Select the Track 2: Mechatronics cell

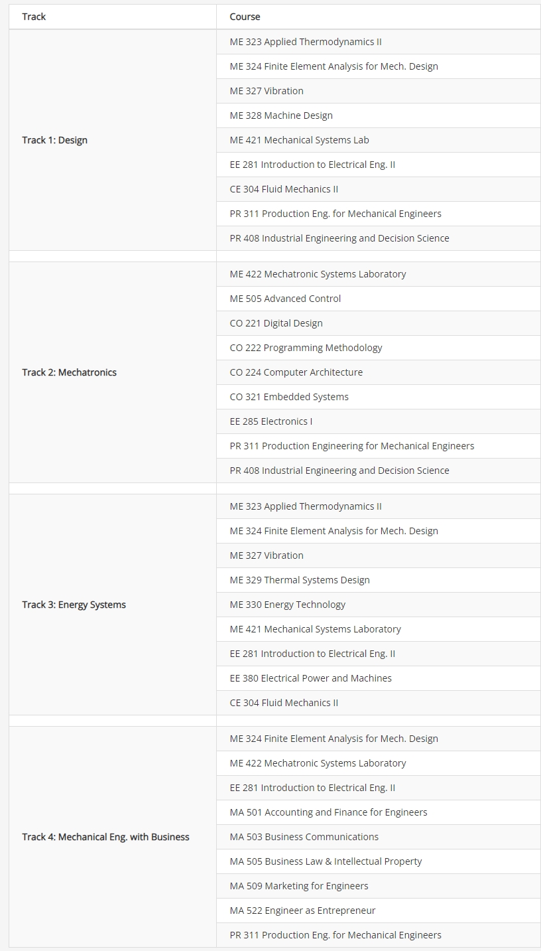click(69, 372)
